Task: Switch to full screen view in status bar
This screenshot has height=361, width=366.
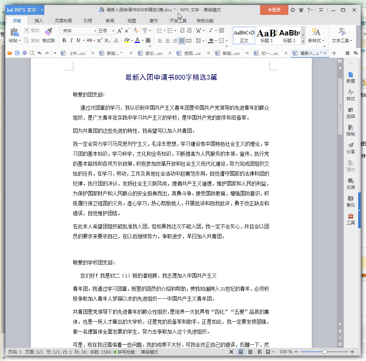Action: pyautogui.click(x=231, y=352)
